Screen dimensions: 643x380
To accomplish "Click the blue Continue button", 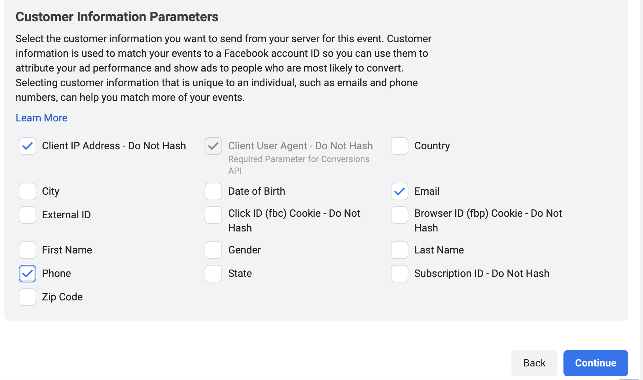I will [x=596, y=363].
